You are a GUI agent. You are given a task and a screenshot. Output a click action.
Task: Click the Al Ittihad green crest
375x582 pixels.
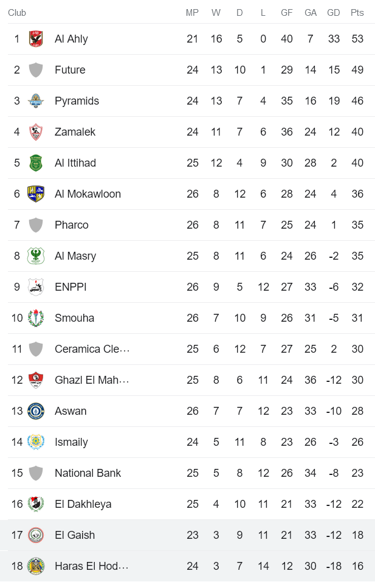[36, 163]
